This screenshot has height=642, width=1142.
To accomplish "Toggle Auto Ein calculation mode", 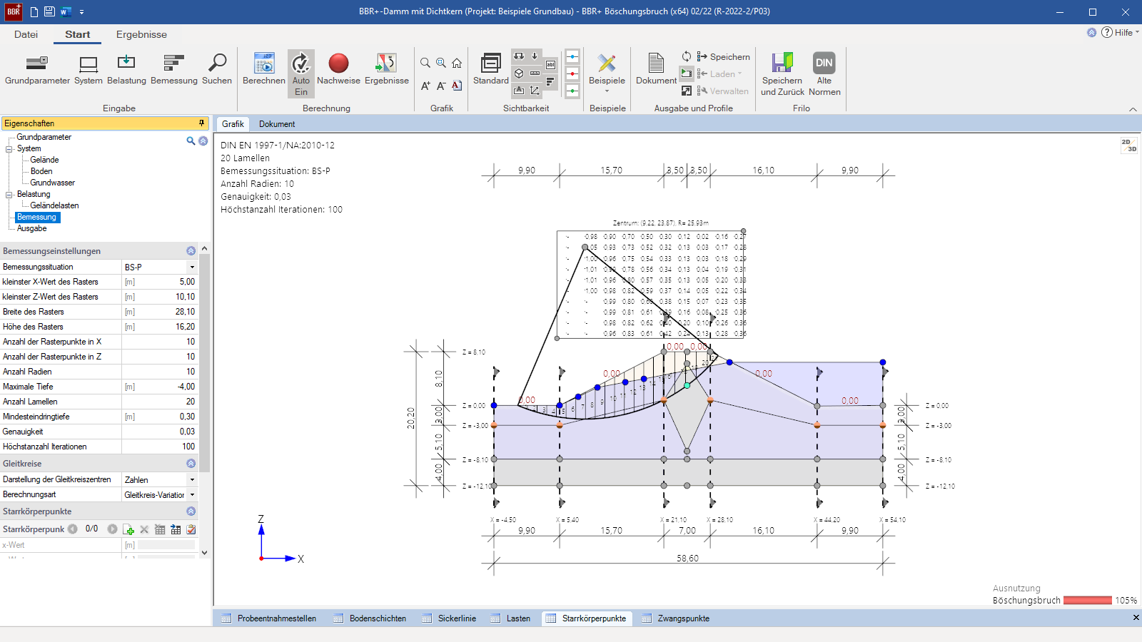I will 301,73.
